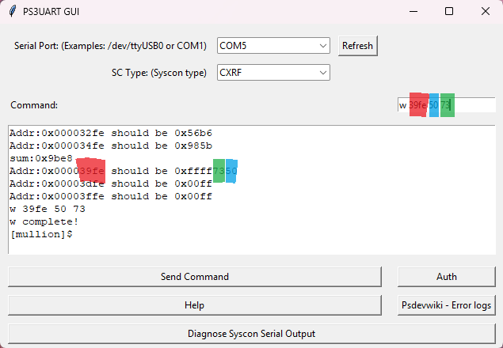The width and height of the screenshot is (503, 348).
Task: Open Psdevwiki - Error logs
Action: (x=446, y=304)
